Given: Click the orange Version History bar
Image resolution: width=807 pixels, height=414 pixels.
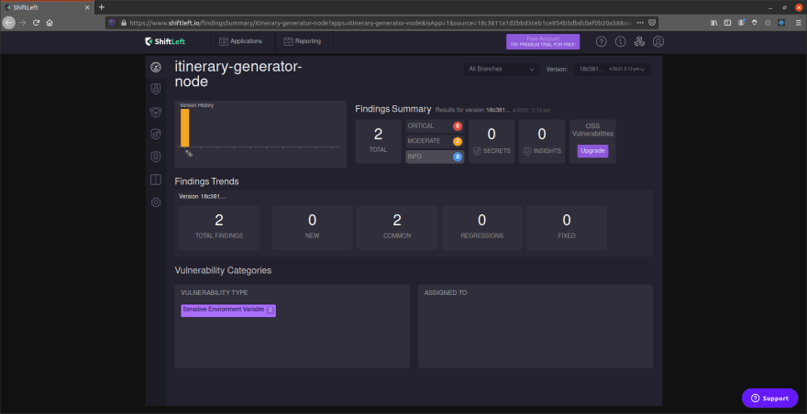Looking at the screenshot, I should coord(184,128).
